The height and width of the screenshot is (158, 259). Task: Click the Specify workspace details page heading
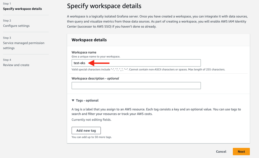[x=104, y=6]
